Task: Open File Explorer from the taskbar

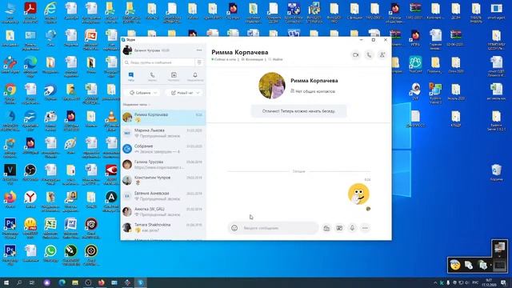Action: click(x=75, y=282)
